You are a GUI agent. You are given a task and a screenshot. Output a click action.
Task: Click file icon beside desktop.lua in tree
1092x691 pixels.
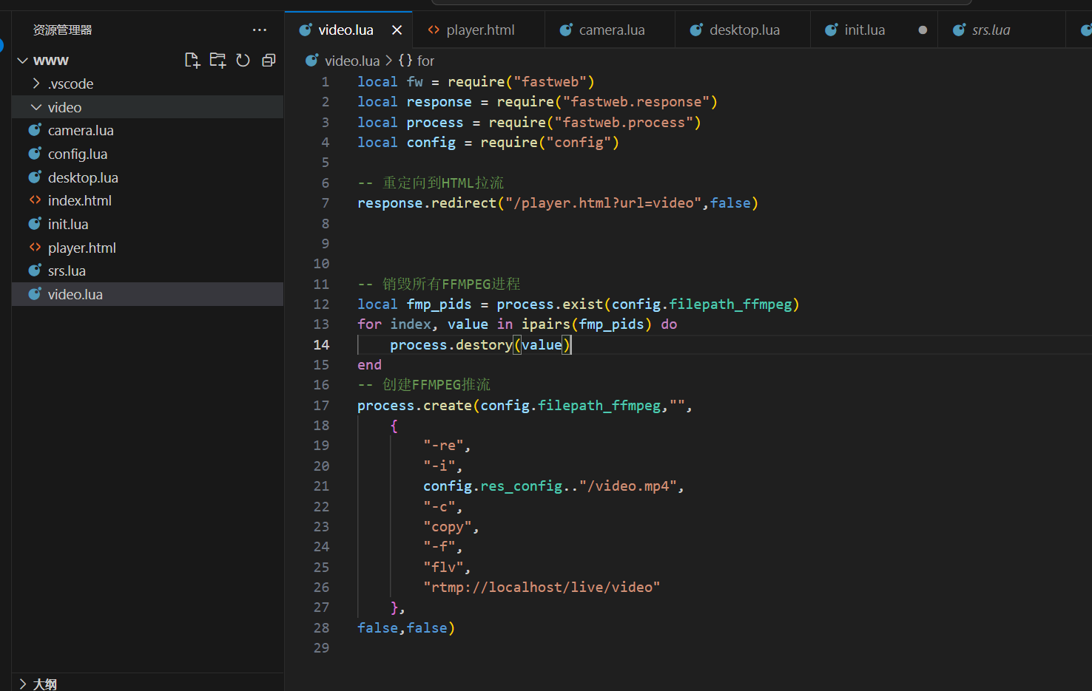35,177
